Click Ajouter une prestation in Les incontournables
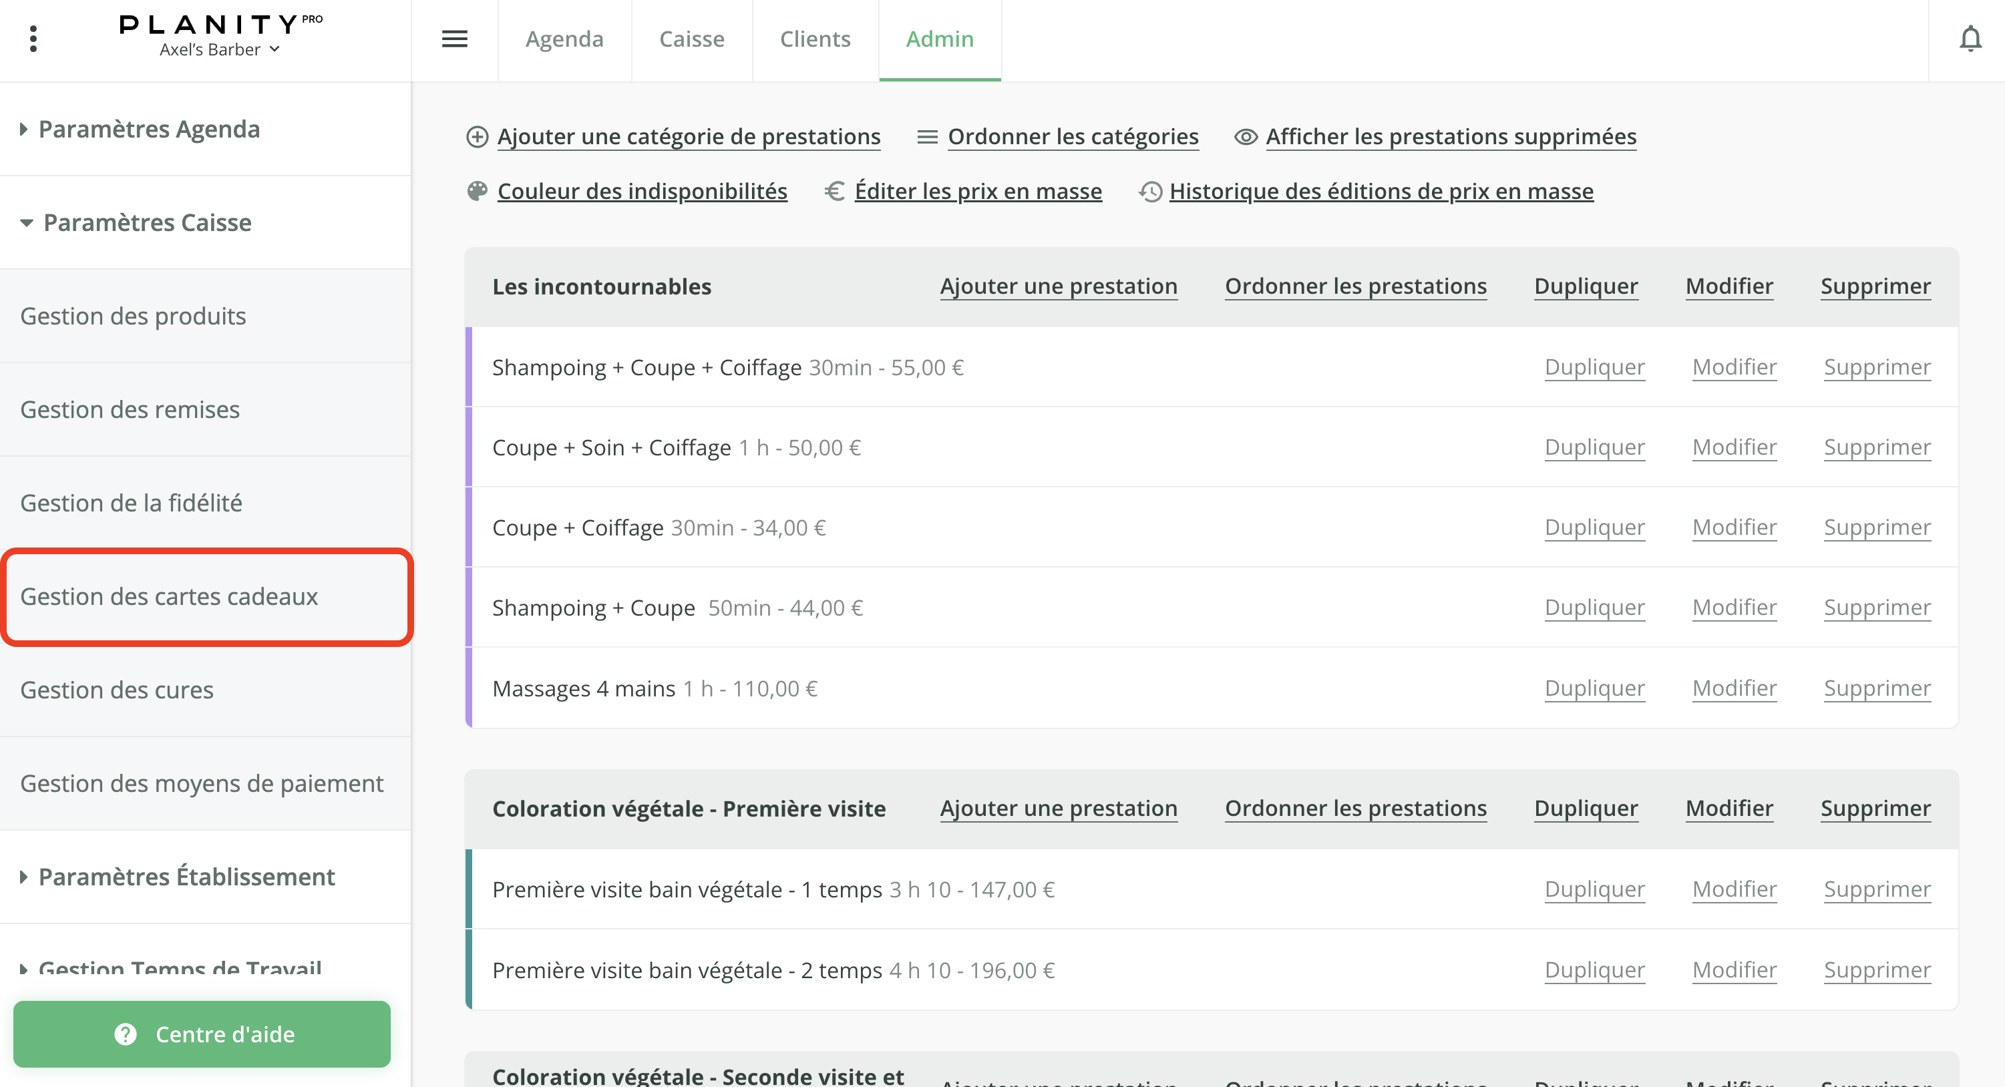Image resolution: width=2005 pixels, height=1087 pixels. [1059, 286]
